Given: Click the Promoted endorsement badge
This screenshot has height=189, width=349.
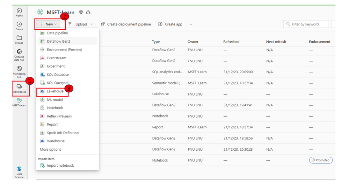Looking at the screenshot, I should [x=321, y=160].
